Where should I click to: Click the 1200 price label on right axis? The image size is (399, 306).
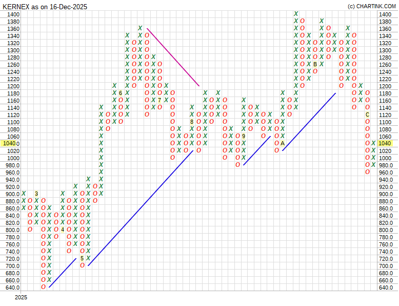385,86
